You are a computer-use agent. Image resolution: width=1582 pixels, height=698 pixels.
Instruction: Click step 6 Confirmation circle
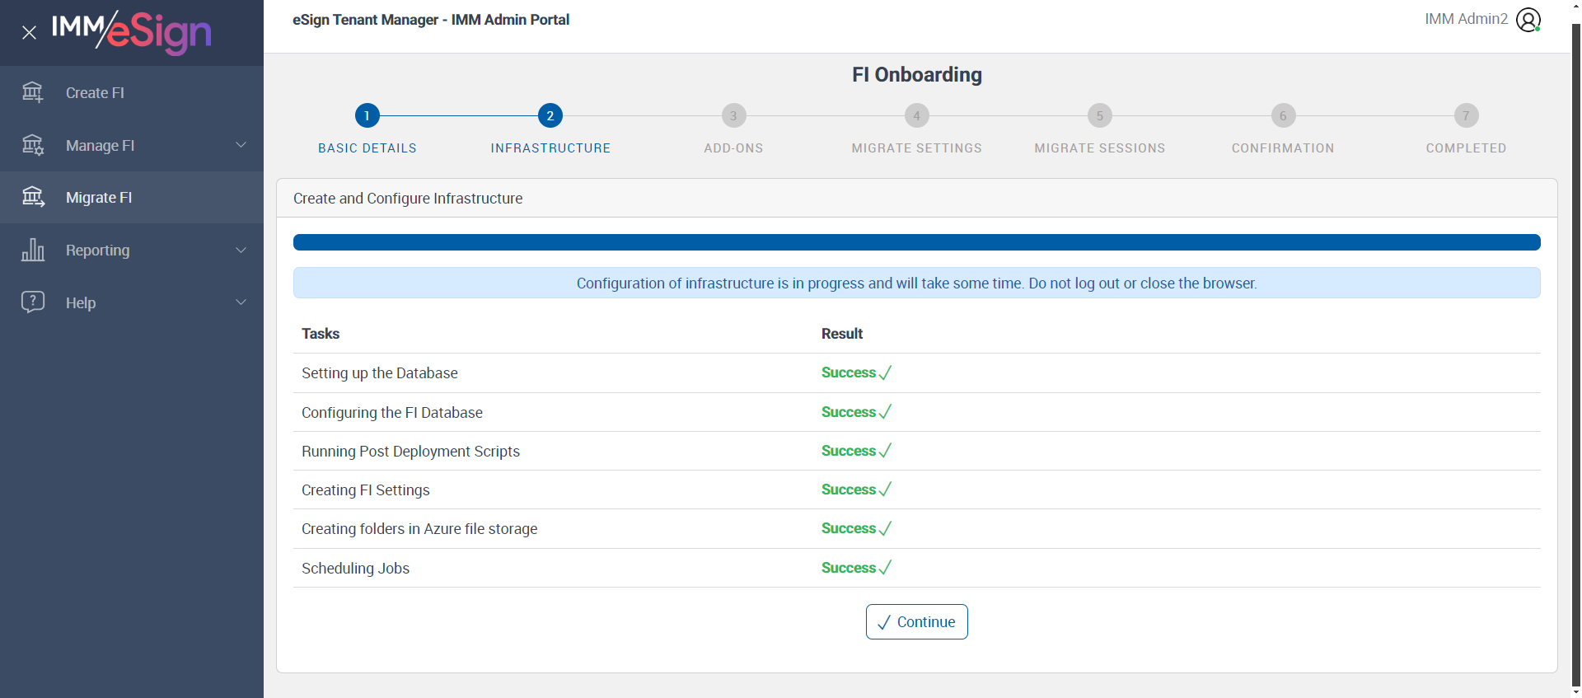(1283, 115)
